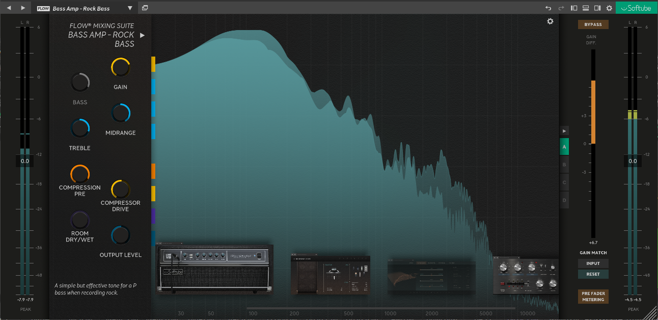Click the Softube logo button
The width and height of the screenshot is (658, 320).
coord(636,8)
